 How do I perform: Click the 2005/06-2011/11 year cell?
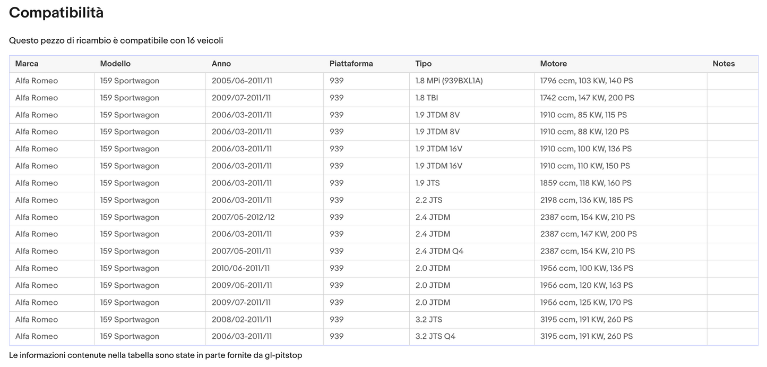click(x=242, y=81)
